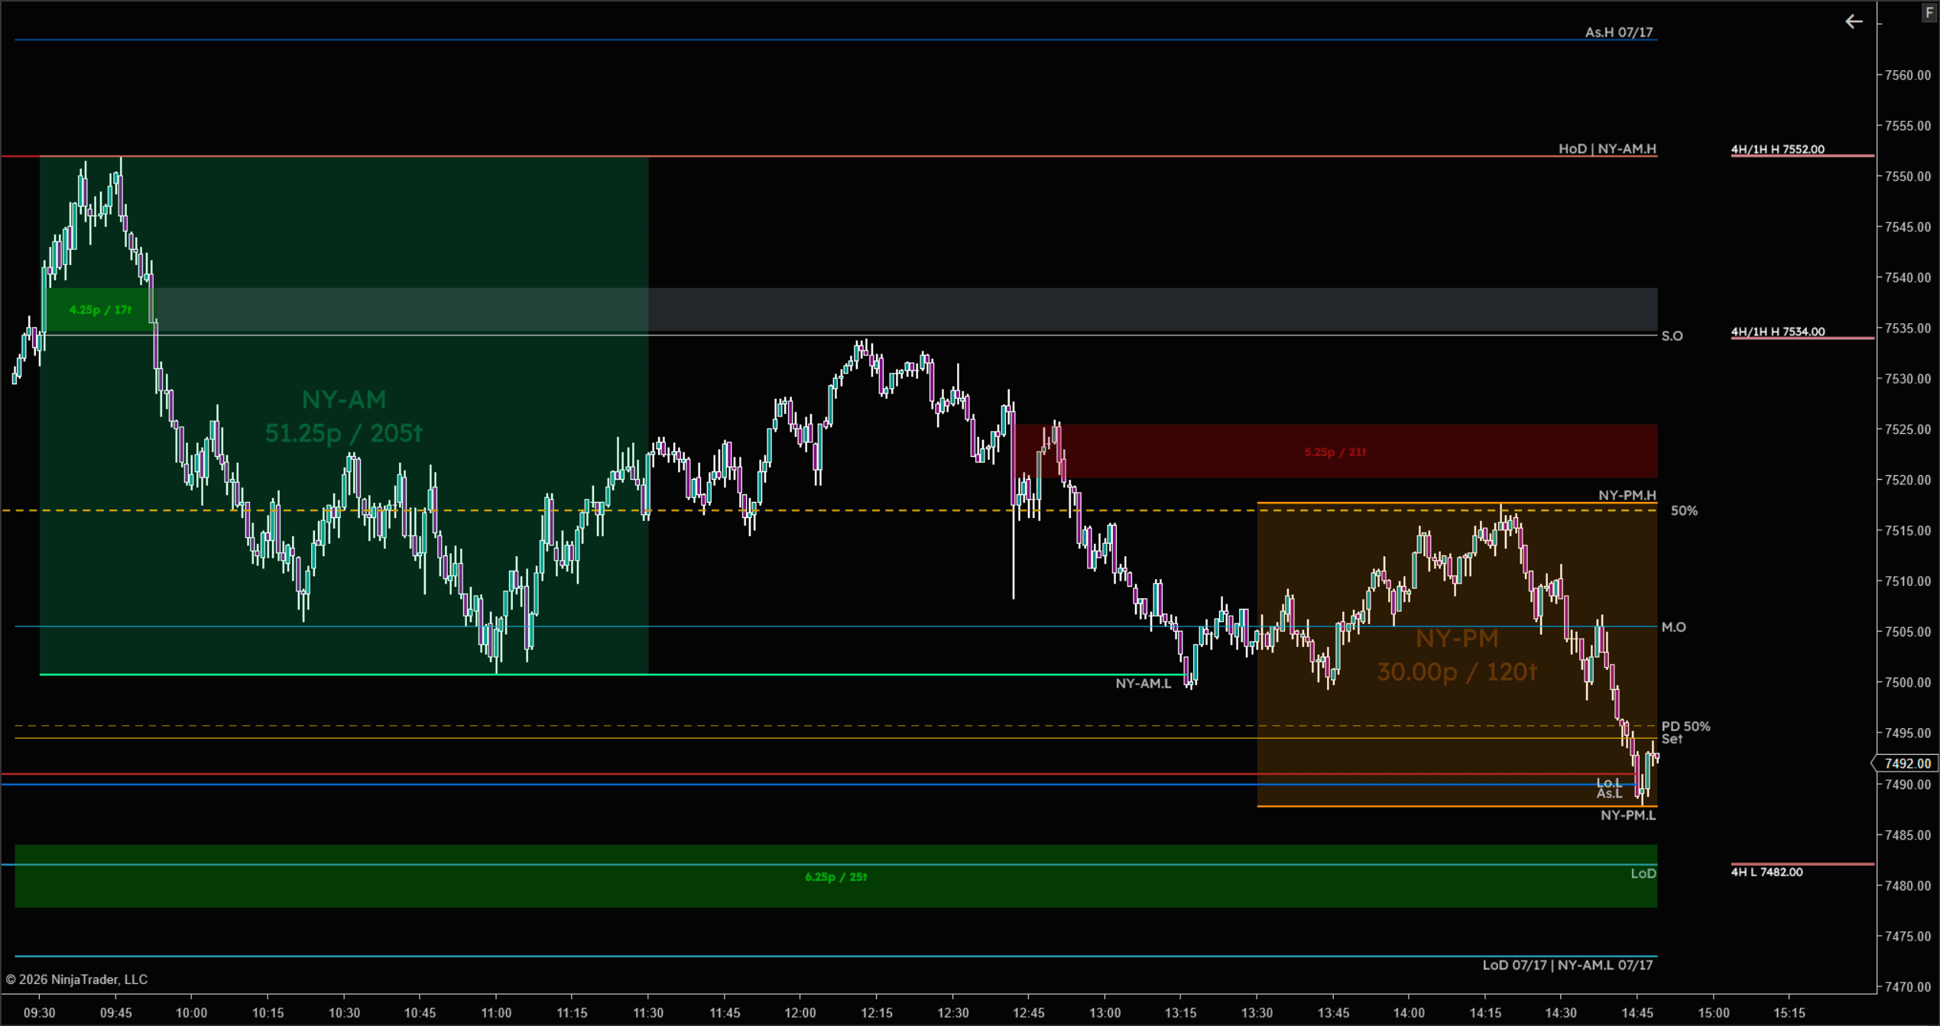This screenshot has width=1940, height=1026.
Task: Click the 14:45 time axis label
Action: coord(1637,1013)
